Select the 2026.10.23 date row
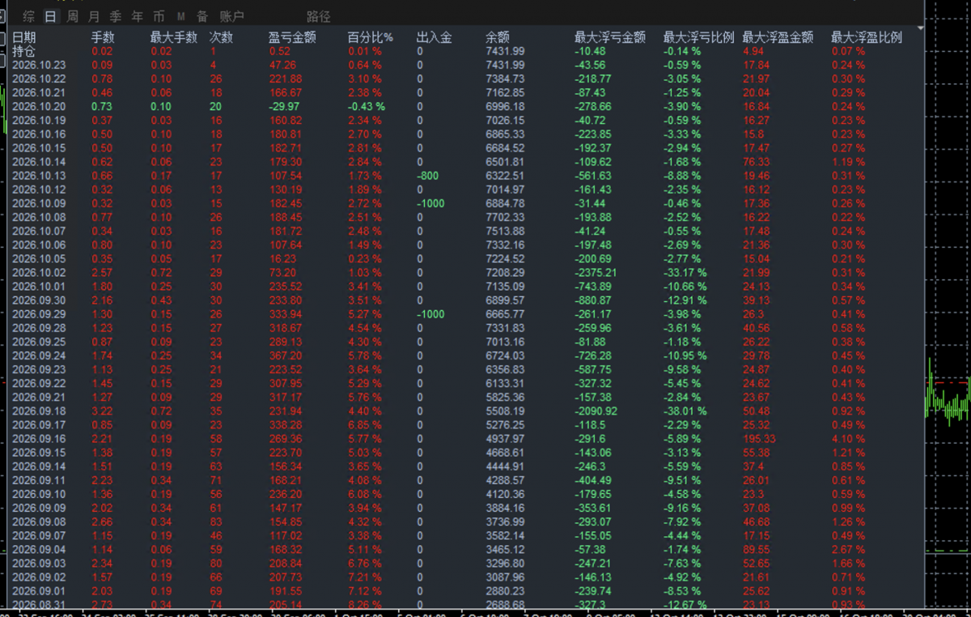The height and width of the screenshot is (617, 971). (39, 65)
